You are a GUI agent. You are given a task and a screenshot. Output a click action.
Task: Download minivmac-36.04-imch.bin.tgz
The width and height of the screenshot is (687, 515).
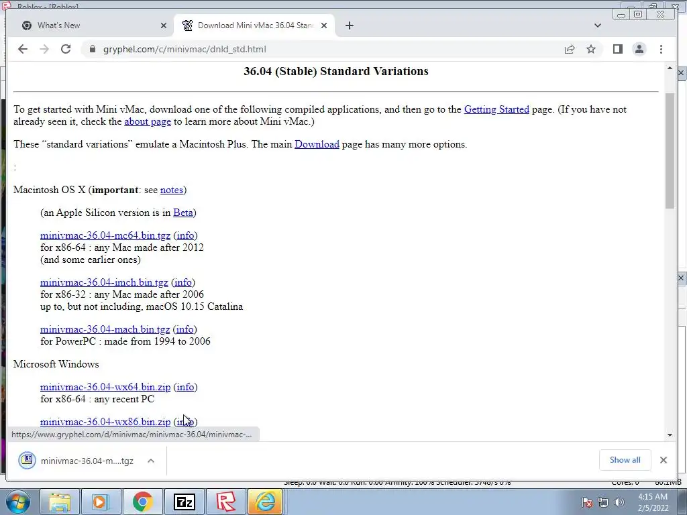click(104, 282)
